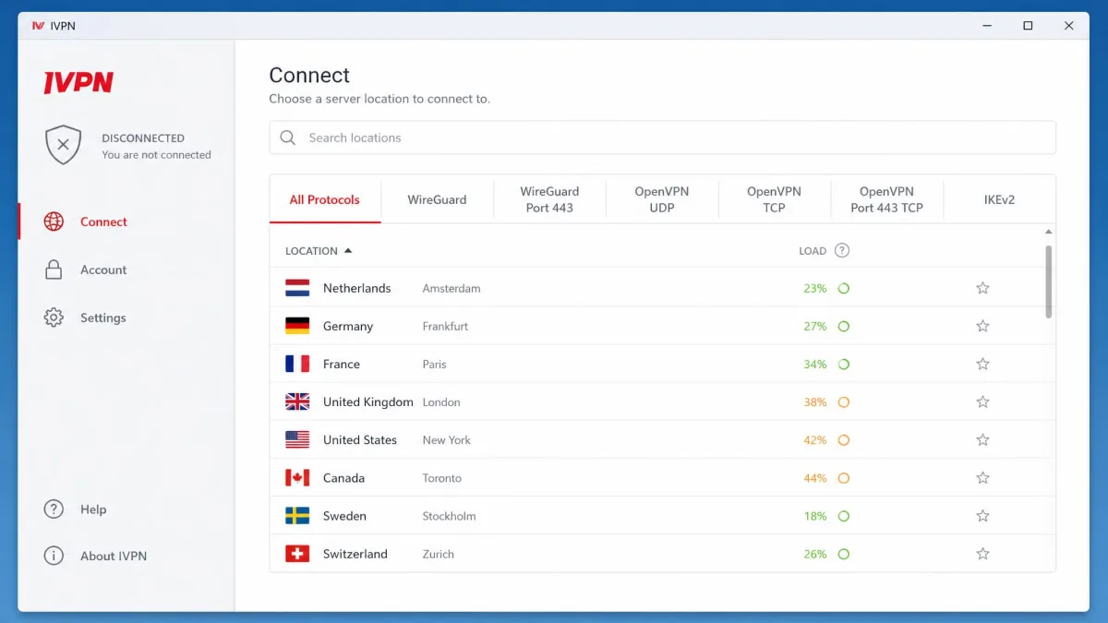
Task: Click the Search locations input field
Action: coord(662,138)
